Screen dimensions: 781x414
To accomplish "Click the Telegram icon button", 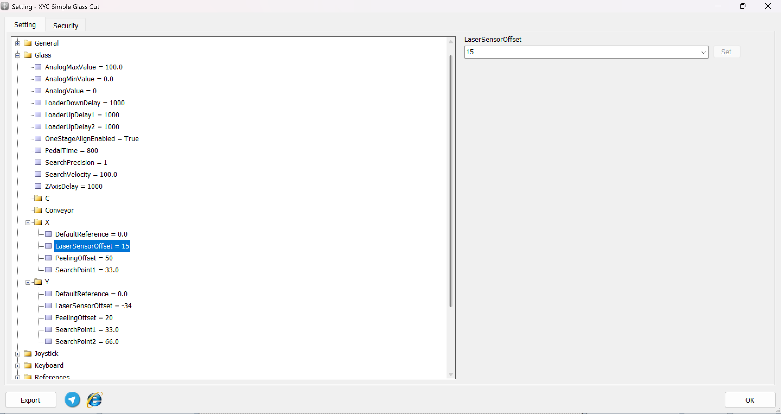I will 72,399.
